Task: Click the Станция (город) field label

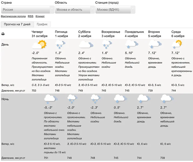Action: 107,3
